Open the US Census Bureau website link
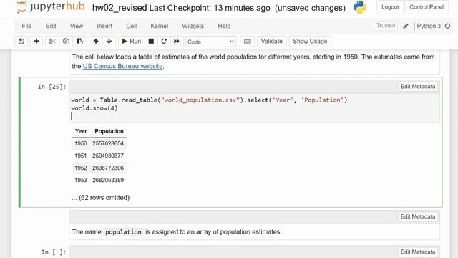458x258 pixels. click(122, 66)
